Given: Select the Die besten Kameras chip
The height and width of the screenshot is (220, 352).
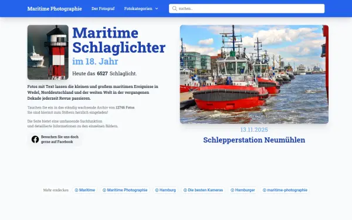Looking at the screenshot, I should [203, 190].
